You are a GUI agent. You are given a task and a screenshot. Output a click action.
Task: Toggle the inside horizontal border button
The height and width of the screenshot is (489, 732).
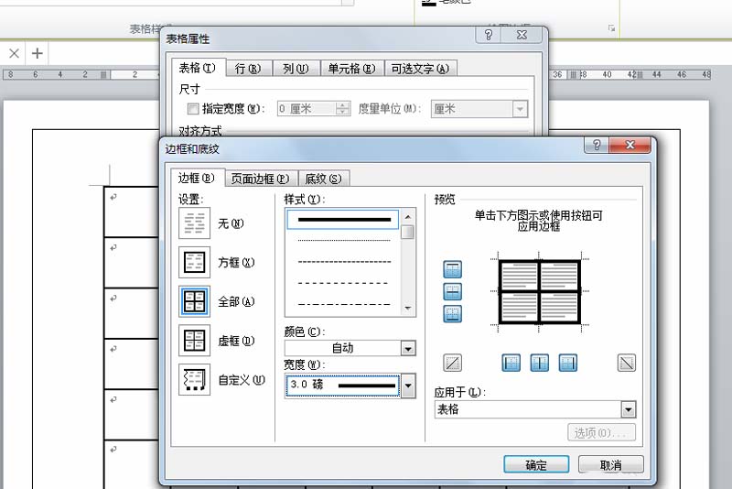pyautogui.click(x=452, y=292)
